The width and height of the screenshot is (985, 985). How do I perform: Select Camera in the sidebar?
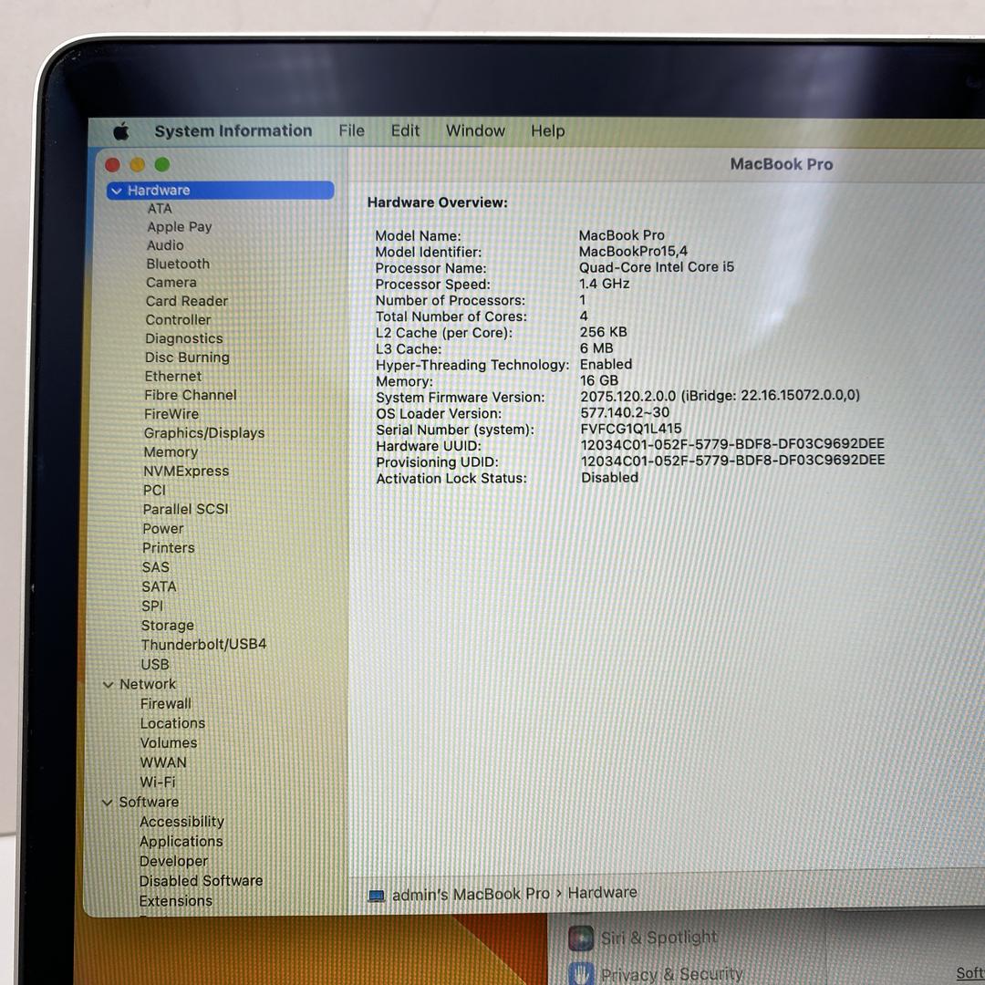(171, 283)
